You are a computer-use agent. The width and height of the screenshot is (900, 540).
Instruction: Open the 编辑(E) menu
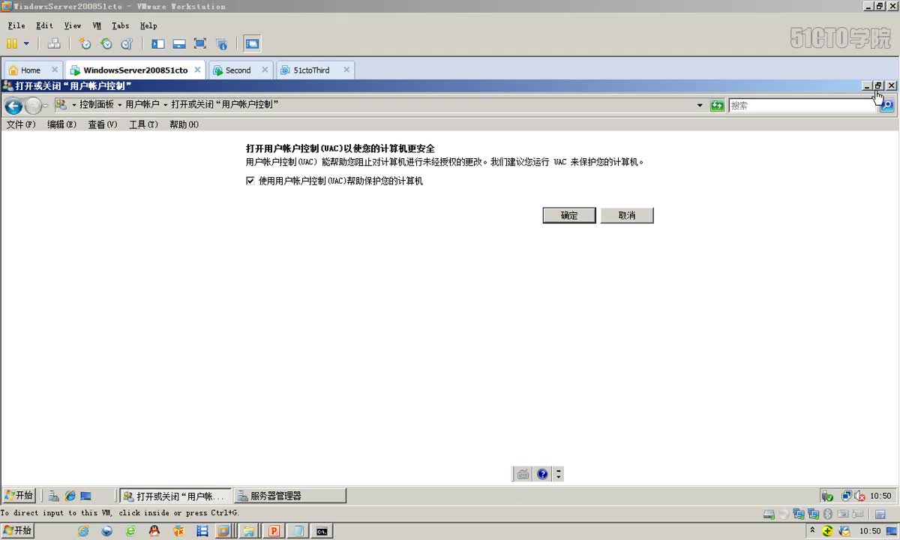[61, 124]
